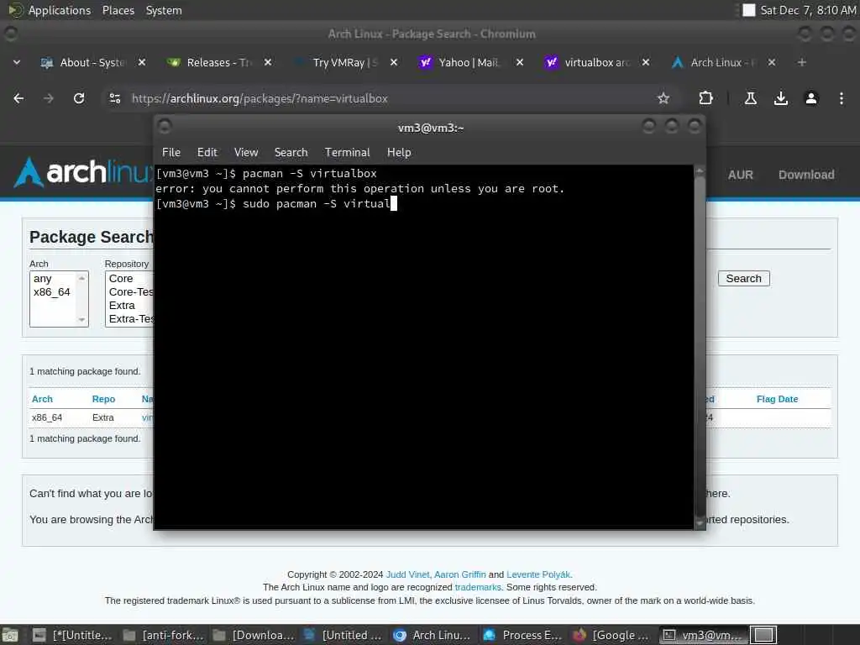Screen dimensions: 860x645
Task: Open the Judd Vinet footer link
Action: (407, 574)
